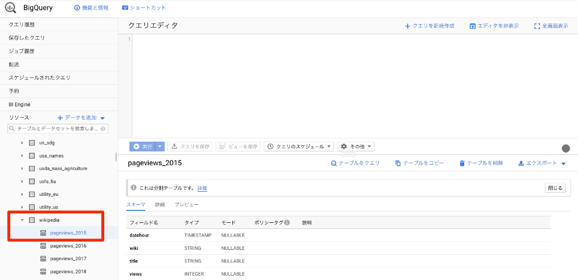Select the wikipedia dataset icon

coord(32,220)
